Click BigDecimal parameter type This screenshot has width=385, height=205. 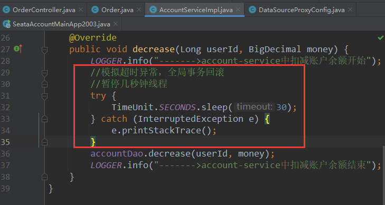(x=275, y=49)
